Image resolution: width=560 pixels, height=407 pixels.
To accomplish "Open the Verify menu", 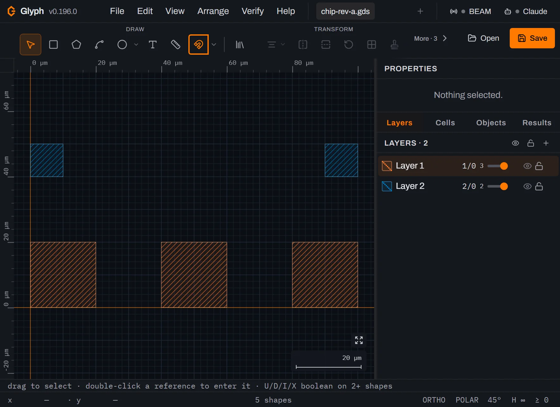I will coord(253,11).
